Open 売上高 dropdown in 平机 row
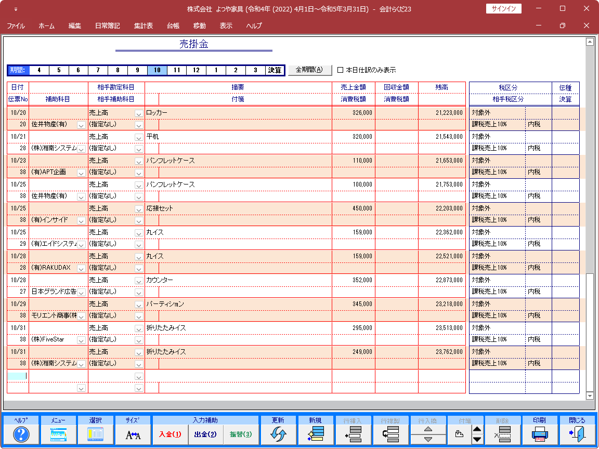This screenshot has width=599, height=449. click(139, 137)
